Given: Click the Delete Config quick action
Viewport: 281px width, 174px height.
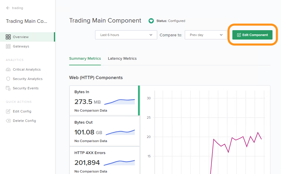Looking at the screenshot, I should (28, 121).
